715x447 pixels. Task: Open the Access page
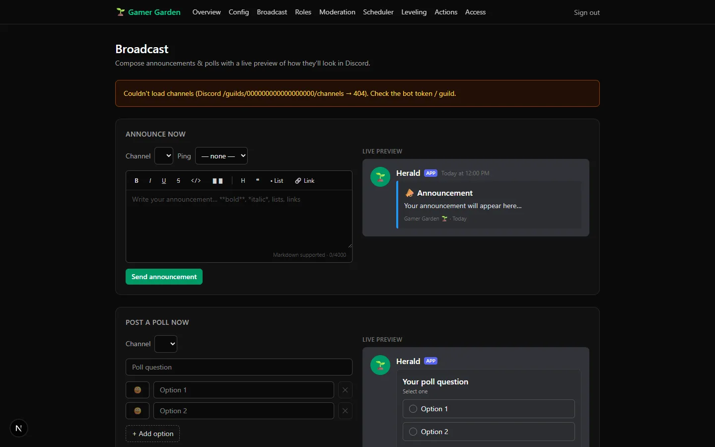click(x=475, y=12)
